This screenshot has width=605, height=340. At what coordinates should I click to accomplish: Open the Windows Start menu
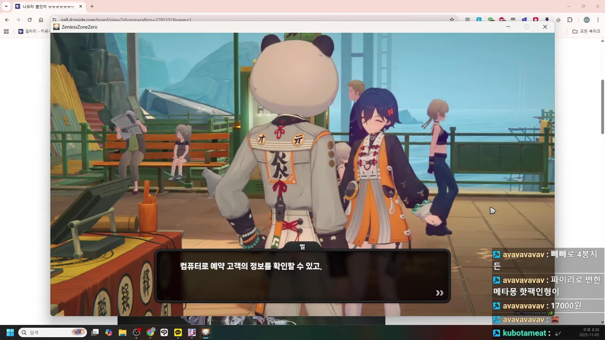pos(10,332)
